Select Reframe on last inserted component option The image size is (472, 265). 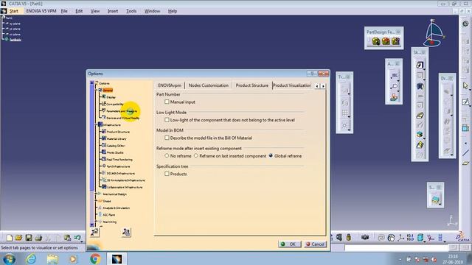point(196,155)
